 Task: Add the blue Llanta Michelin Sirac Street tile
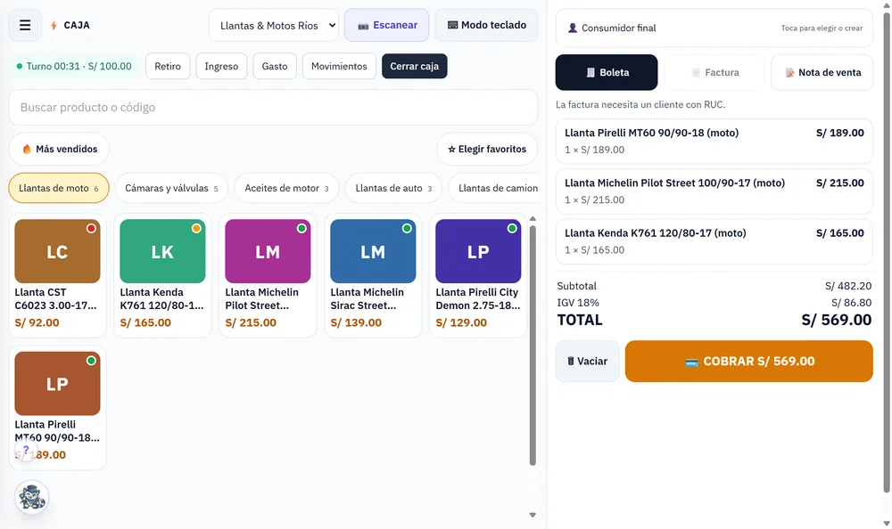[x=373, y=275]
